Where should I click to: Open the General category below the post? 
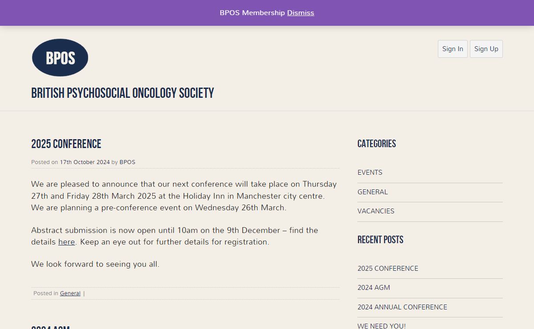click(70, 293)
